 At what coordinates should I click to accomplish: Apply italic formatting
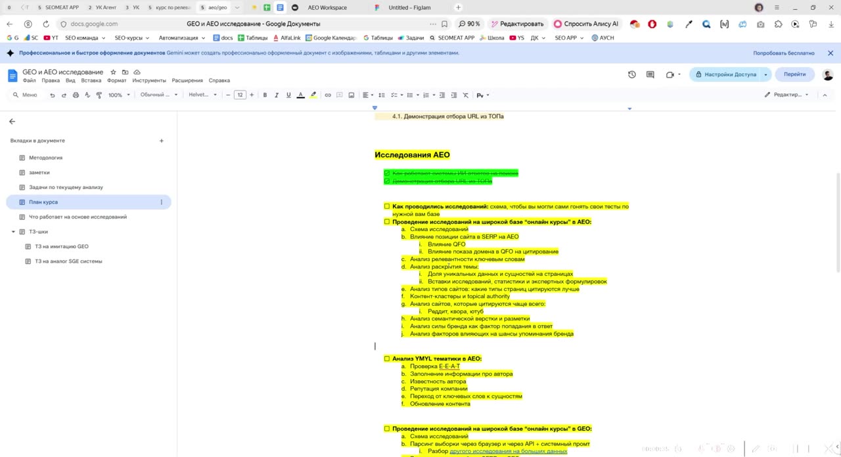(277, 95)
